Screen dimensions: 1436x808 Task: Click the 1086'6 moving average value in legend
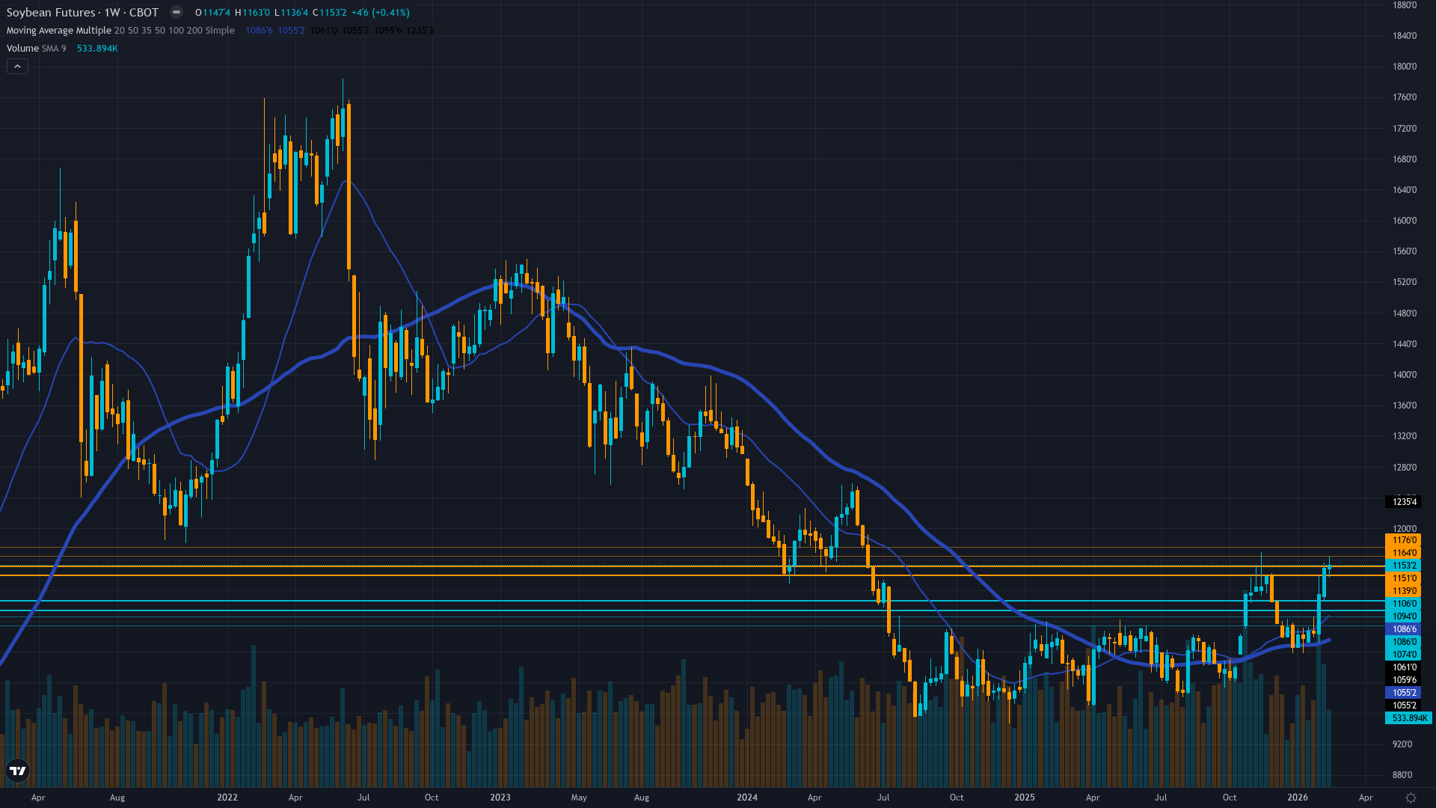259,31
